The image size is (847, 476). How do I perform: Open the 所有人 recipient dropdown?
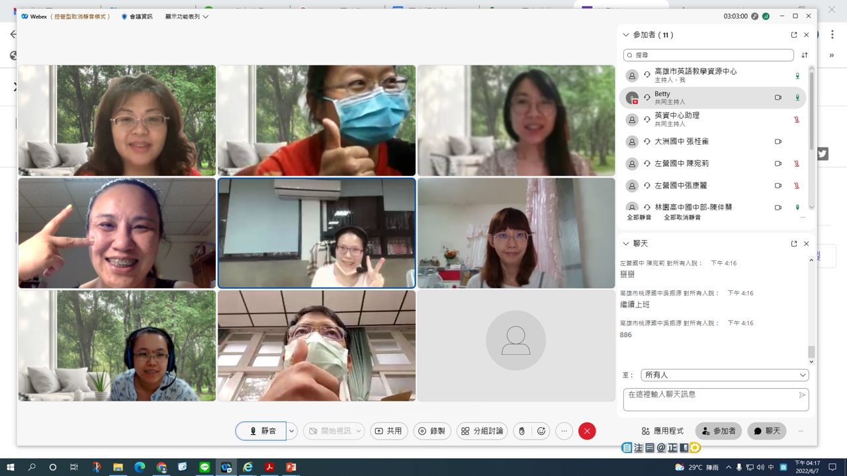tap(725, 375)
